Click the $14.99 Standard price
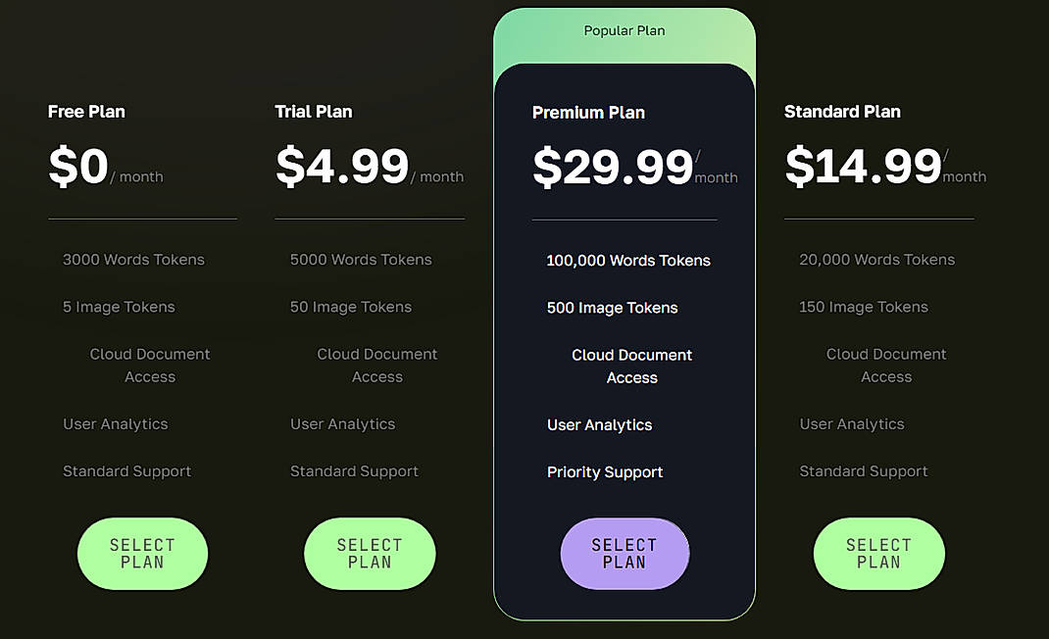This screenshot has width=1049, height=639. pyautogui.click(x=863, y=167)
